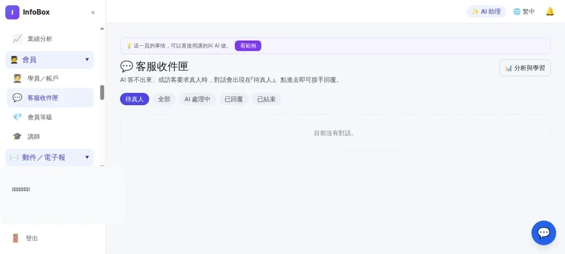The height and width of the screenshot is (254, 565).
Task: Select the 已結束 filter tab
Action: pos(267,99)
